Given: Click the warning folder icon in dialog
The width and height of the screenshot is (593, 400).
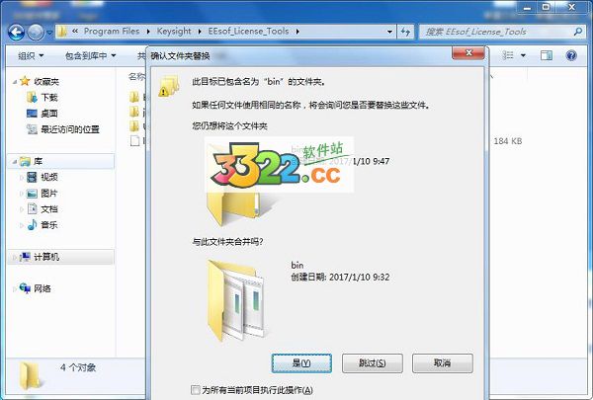Looking at the screenshot, I should [169, 86].
